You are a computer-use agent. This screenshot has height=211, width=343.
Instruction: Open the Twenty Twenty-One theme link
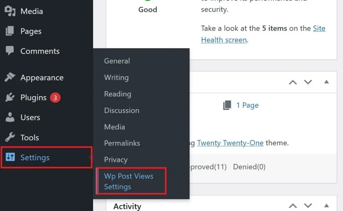pyautogui.click(x=230, y=143)
